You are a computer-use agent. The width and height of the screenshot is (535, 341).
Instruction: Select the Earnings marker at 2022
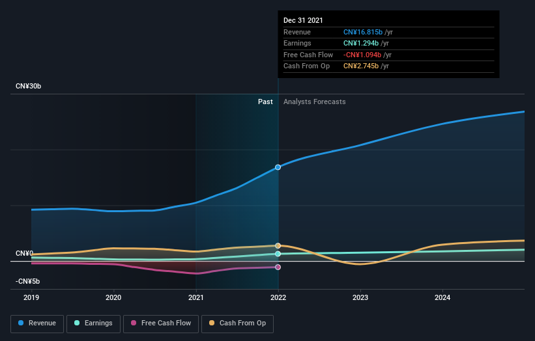(278, 254)
